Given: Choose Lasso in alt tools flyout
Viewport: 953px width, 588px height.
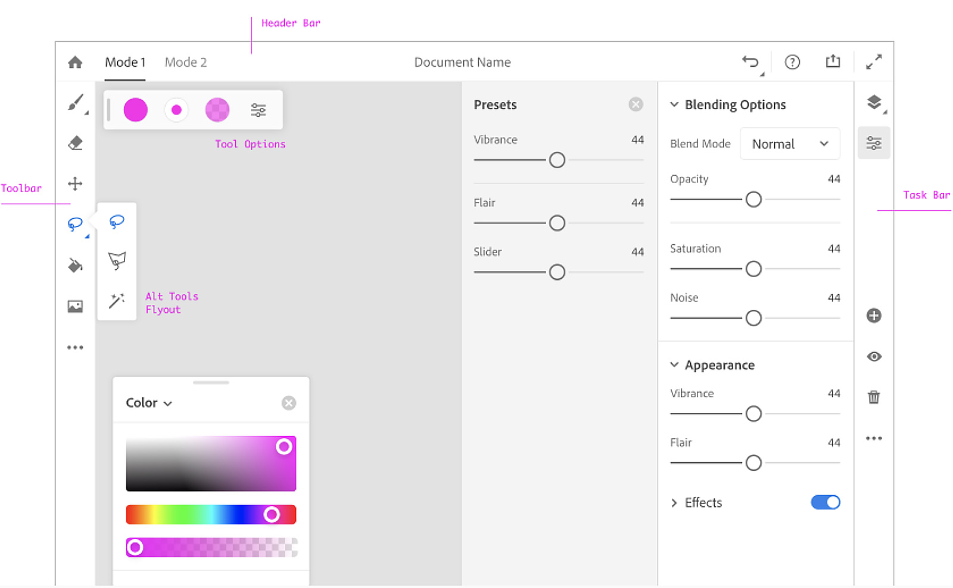Looking at the screenshot, I should click(117, 222).
